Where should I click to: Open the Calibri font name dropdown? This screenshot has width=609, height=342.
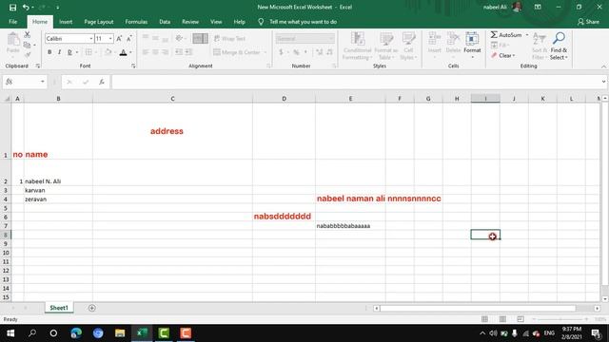click(91, 39)
